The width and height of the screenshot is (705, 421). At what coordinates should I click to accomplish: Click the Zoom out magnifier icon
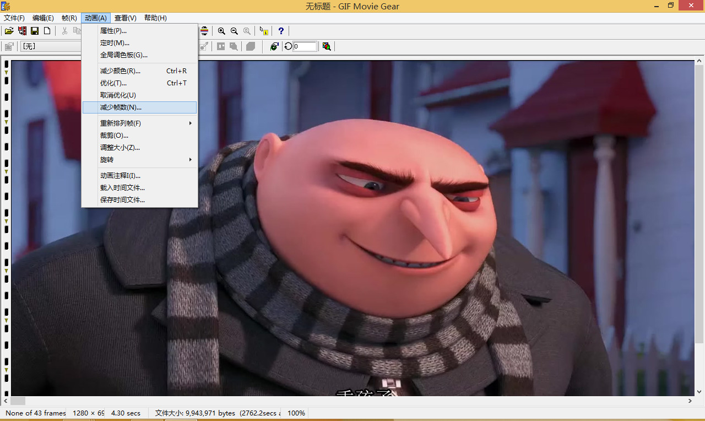coord(234,31)
